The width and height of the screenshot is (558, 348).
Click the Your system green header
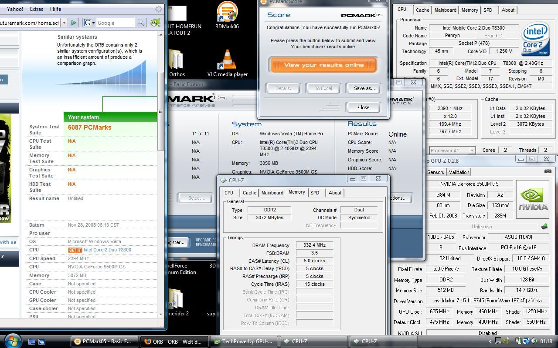[x=110, y=117]
